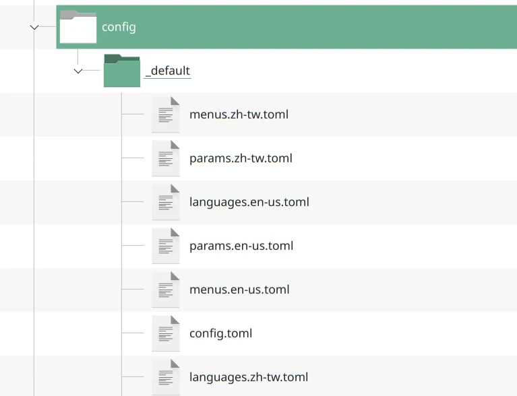Open the _default folder link
Image resolution: width=517 pixels, height=396 pixels.
click(168, 71)
